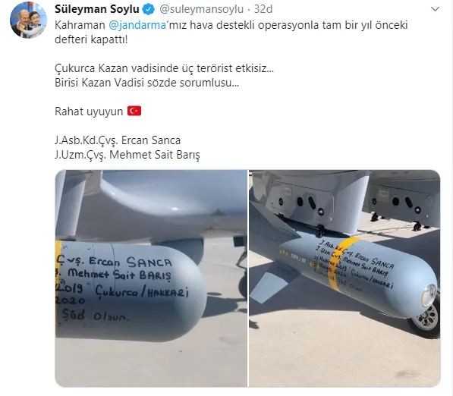Viewport: 453px width, 396px height.
Task: Open the right drone missile photo
Action: 345,278
